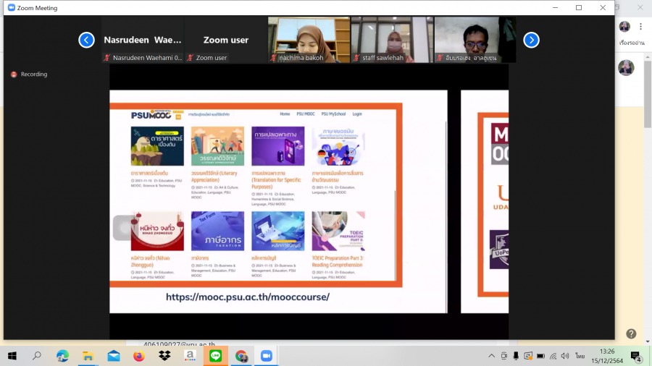Show next participants with right arrow
Image resolution: width=652 pixels, height=366 pixels.
(531, 40)
